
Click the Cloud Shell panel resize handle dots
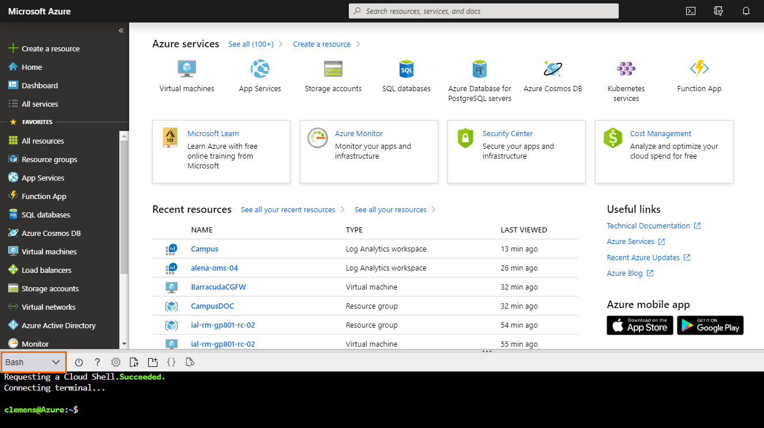(487, 351)
